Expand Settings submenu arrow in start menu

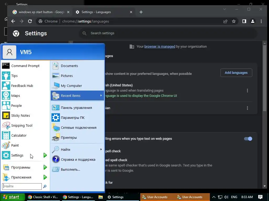pyautogui.click(x=45, y=155)
